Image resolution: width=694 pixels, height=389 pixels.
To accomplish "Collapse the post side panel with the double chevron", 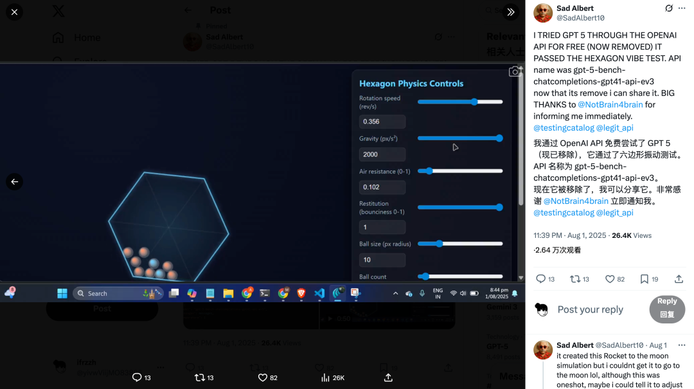I will pyautogui.click(x=511, y=12).
